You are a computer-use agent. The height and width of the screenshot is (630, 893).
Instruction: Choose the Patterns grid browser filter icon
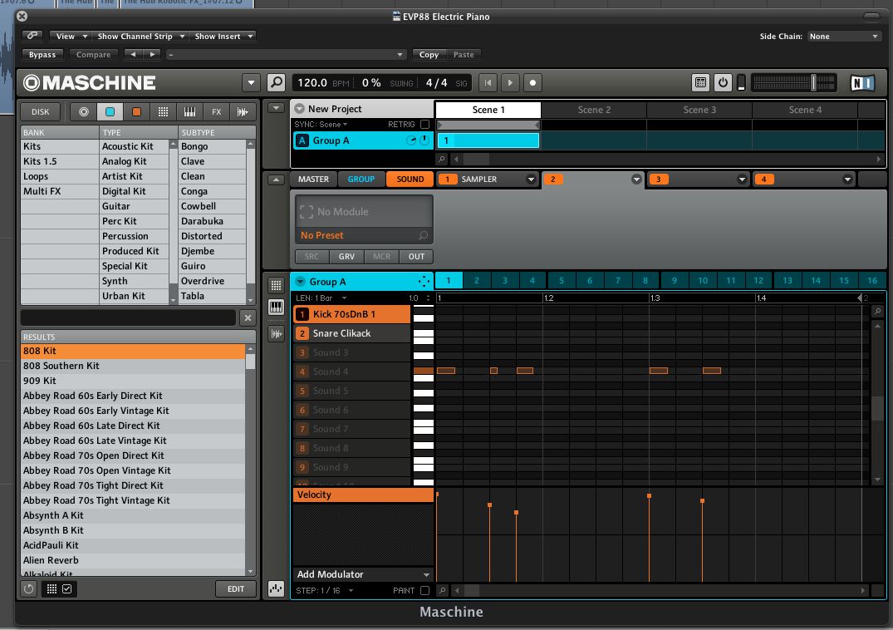tap(163, 111)
